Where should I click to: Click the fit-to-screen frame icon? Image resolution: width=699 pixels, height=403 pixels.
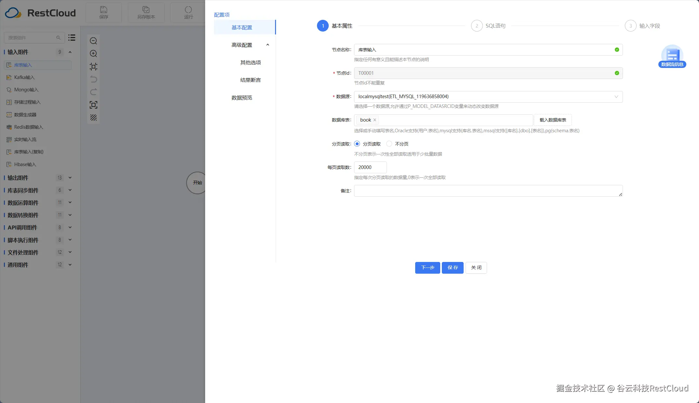pyautogui.click(x=93, y=105)
